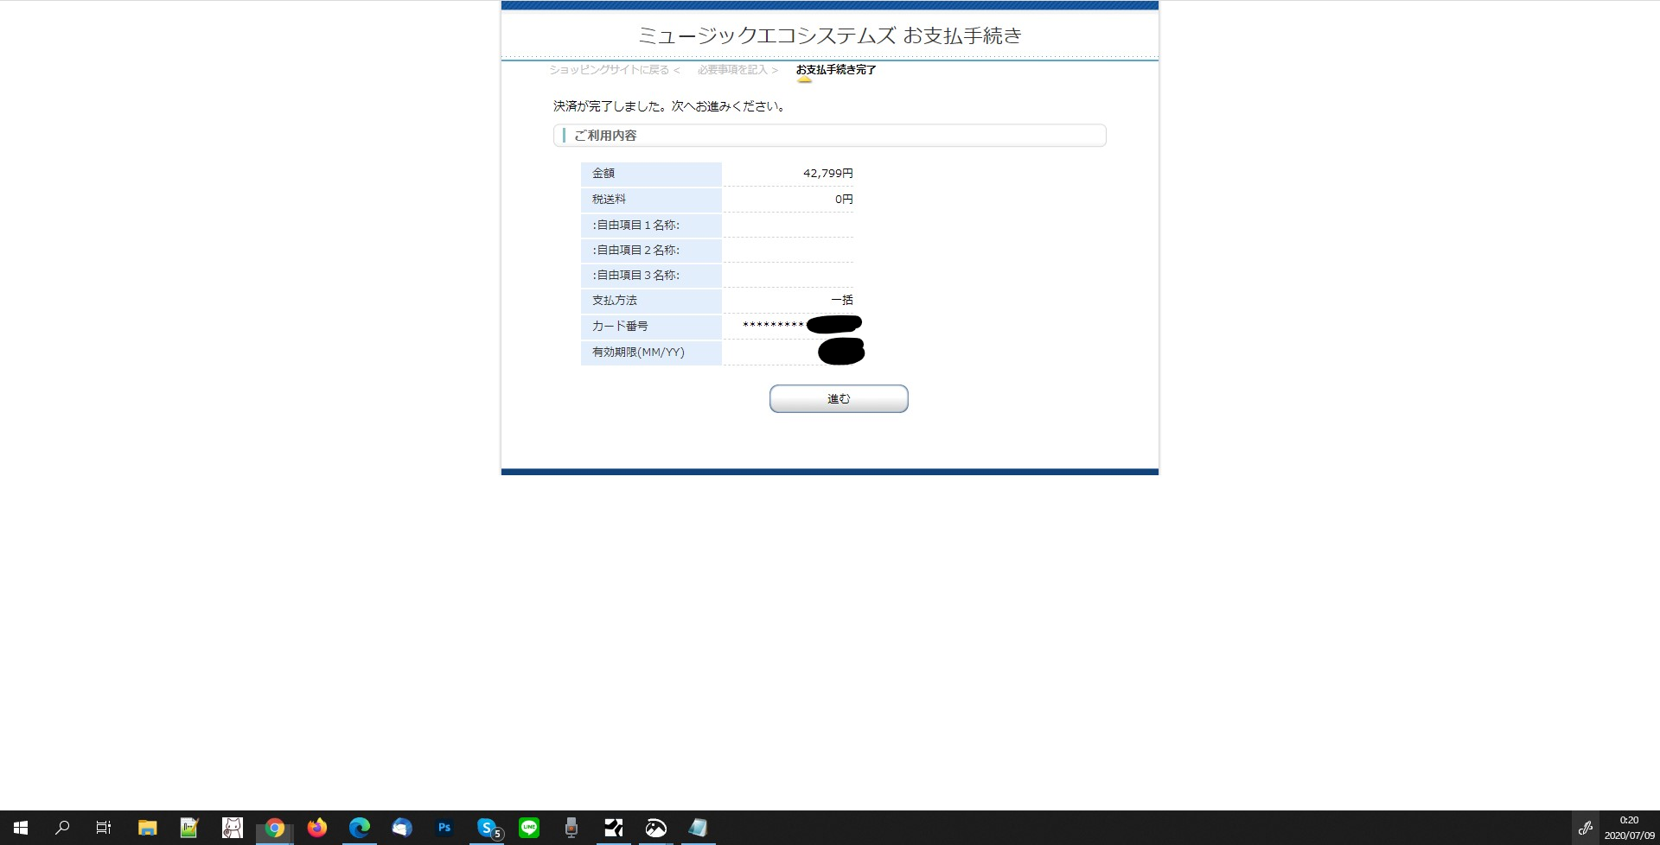Viewport: 1660px width, 845px height.
Task: Open the Windows Start menu
Action: (x=21, y=828)
